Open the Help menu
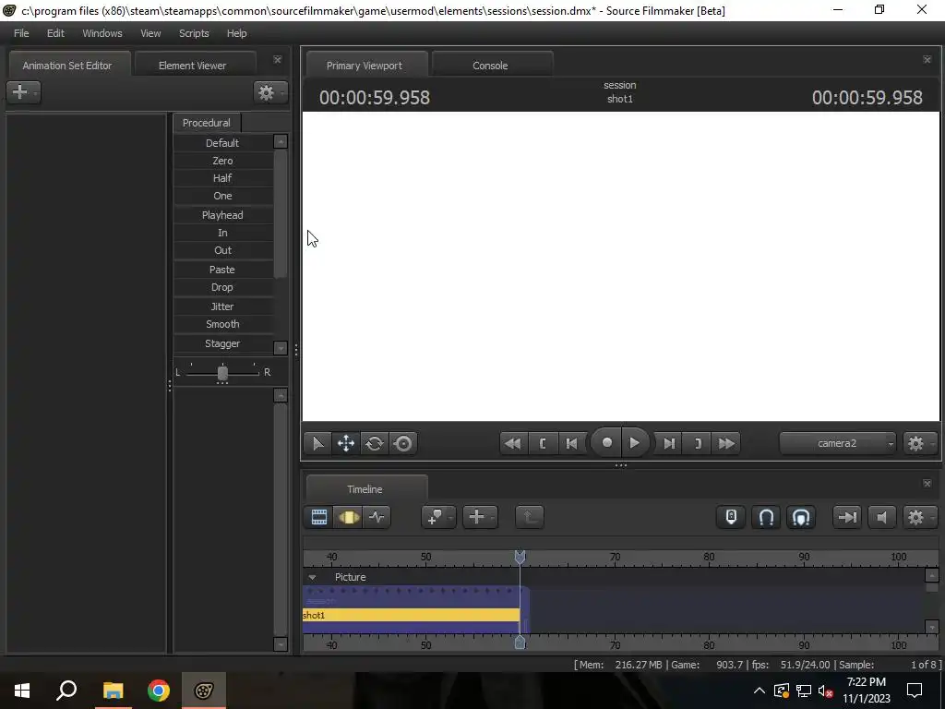The width and height of the screenshot is (945, 709). [x=236, y=33]
